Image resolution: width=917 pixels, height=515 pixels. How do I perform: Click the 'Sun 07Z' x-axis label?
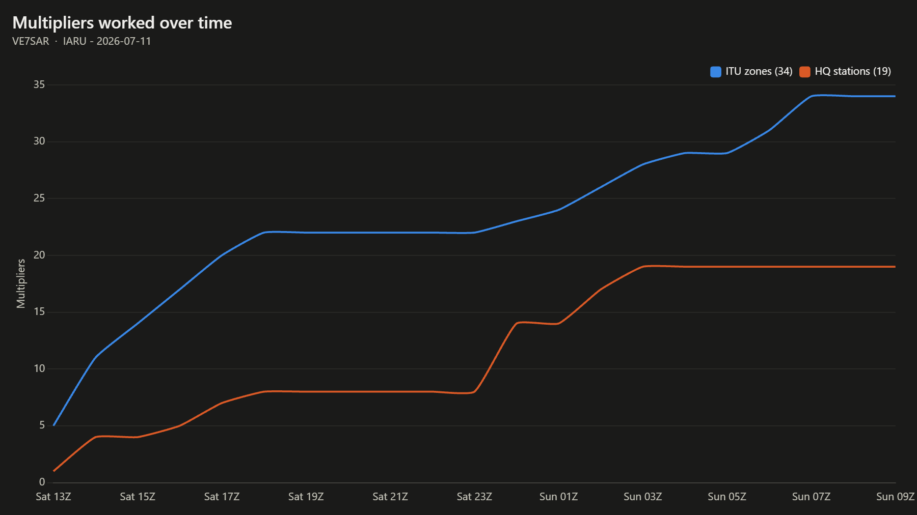click(811, 497)
